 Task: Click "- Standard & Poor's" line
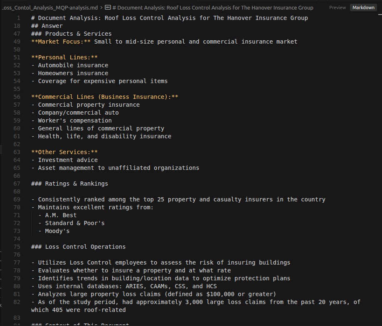tap(71, 223)
